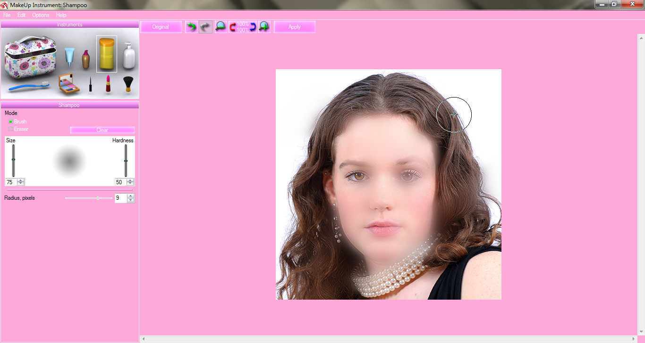Select the black powder brush instrument
The width and height of the screenshot is (645, 343).
127,84
